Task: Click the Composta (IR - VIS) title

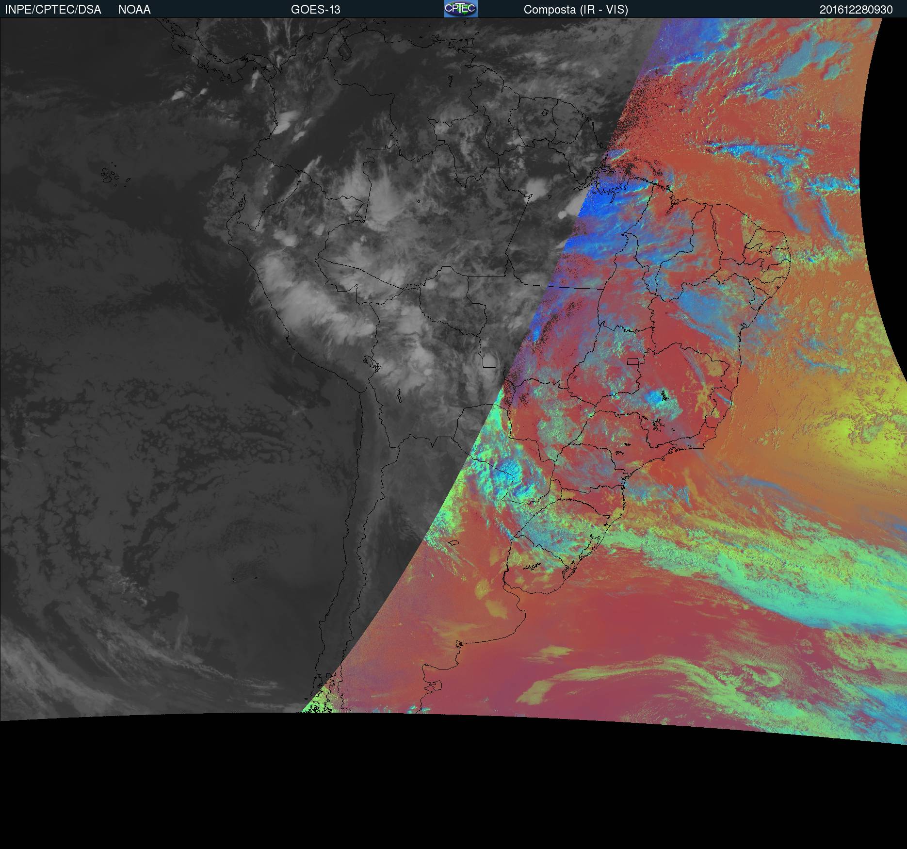Action: pos(576,10)
